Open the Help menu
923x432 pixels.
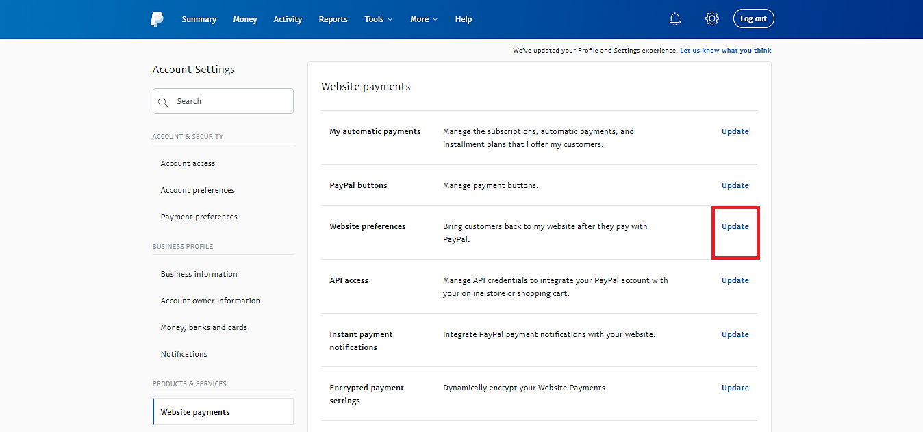(x=463, y=19)
